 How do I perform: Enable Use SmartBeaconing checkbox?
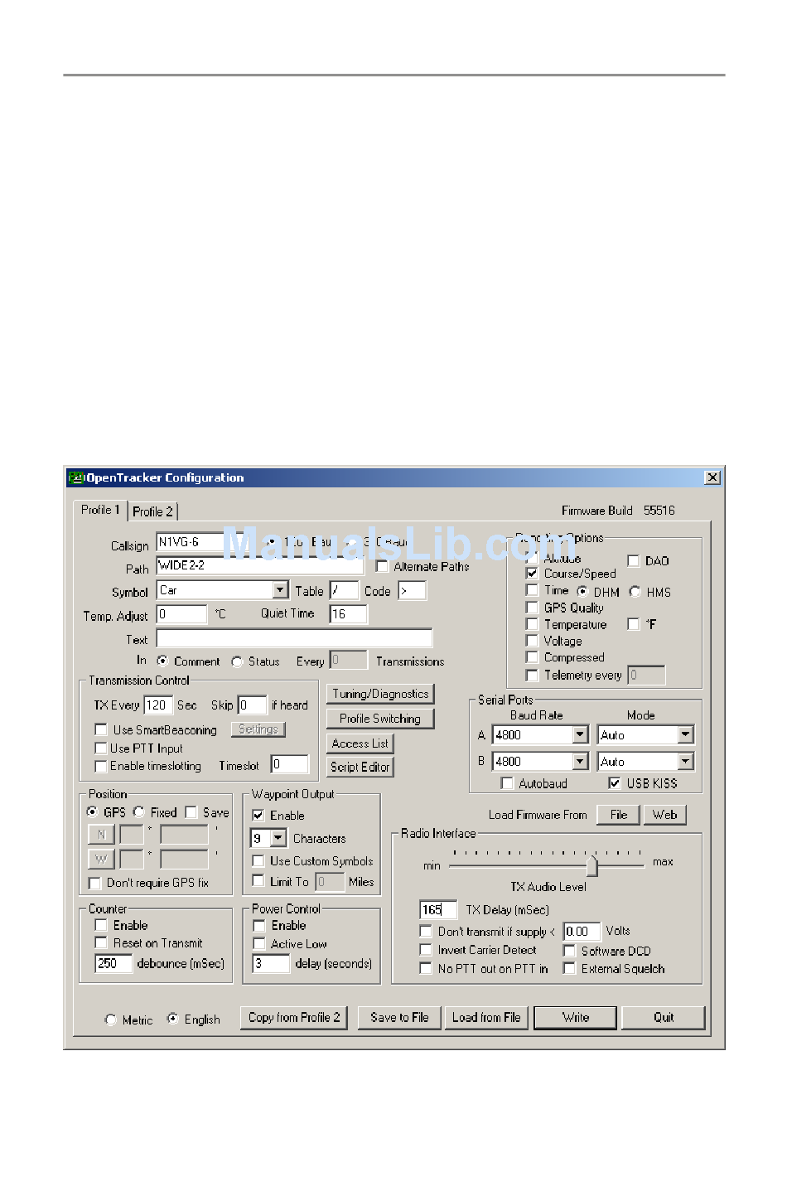[x=101, y=729]
